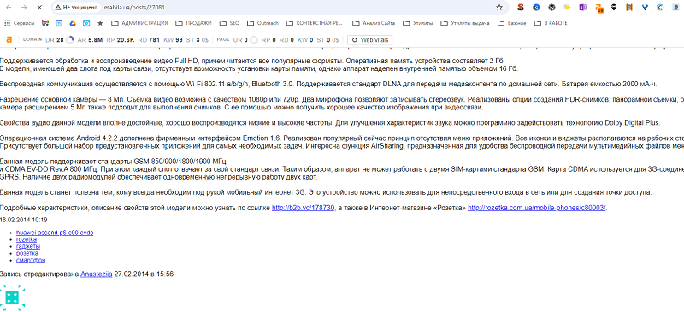The width and height of the screenshot is (684, 312).
Task: Click the post date 18.02.2014 10:19
Action: 24,220
